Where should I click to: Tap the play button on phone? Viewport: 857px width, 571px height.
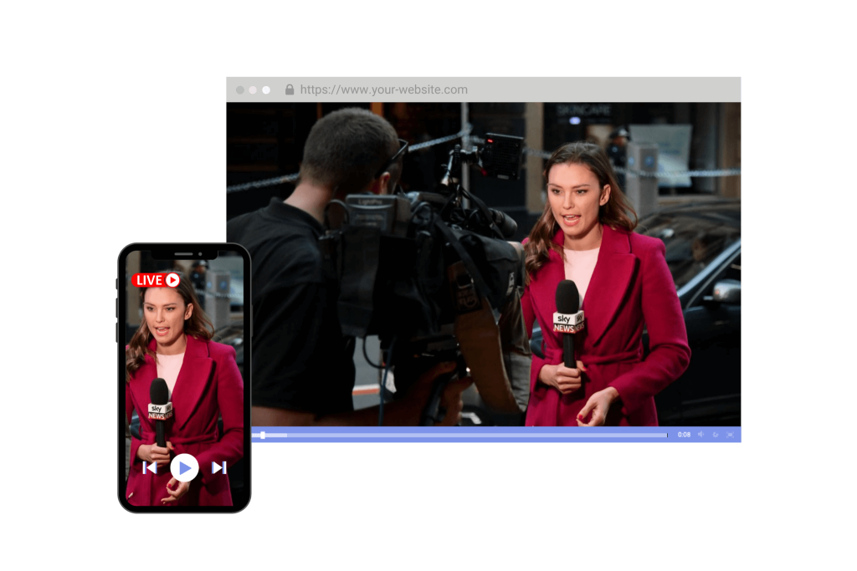tap(184, 468)
